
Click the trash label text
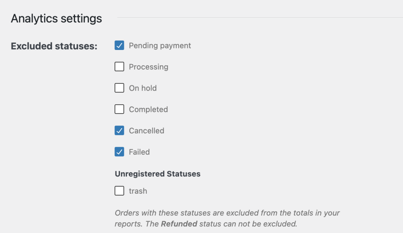[x=138, y=191]
